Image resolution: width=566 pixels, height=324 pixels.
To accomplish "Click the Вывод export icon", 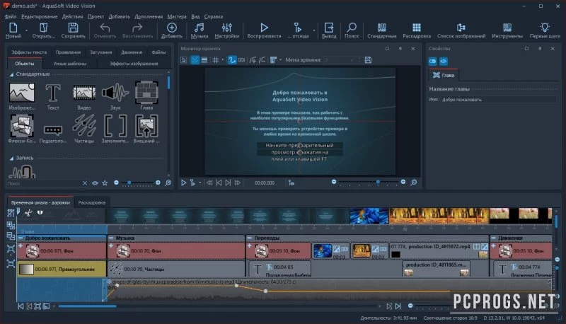I will pyautogui.click(x=329, y=28).
